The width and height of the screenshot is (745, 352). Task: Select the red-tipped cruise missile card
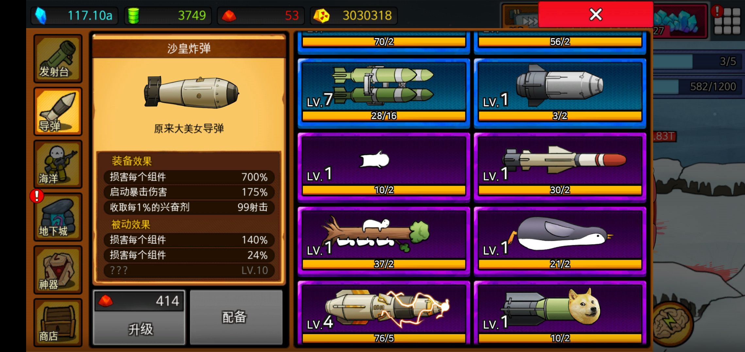[x=560, y=167]
